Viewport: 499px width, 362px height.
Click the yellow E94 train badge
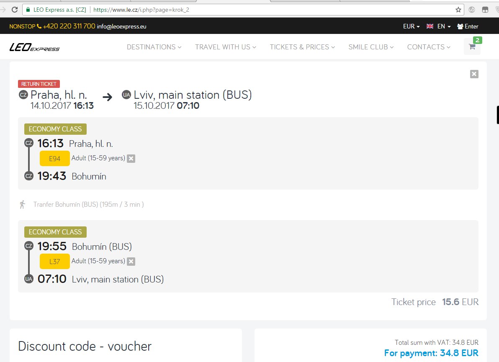[x=55, y=159]
